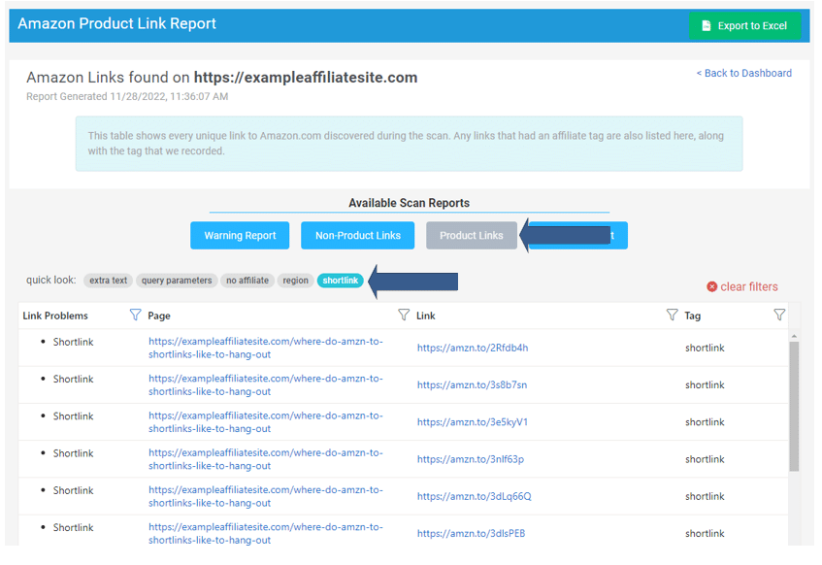Click the Page column header

[159, 316]
